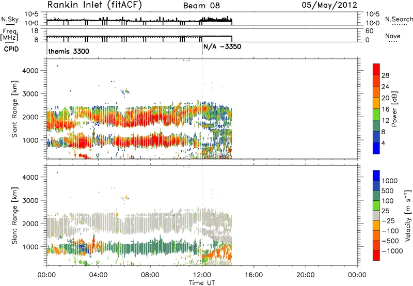Click the "Rankin Inlet (fitACF)" plot title
This screenshot has width=413, height=286.
coord(94,5)
